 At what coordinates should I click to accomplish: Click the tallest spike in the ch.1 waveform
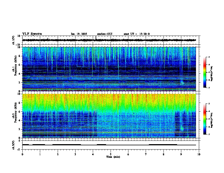click(x=96, y=38)
